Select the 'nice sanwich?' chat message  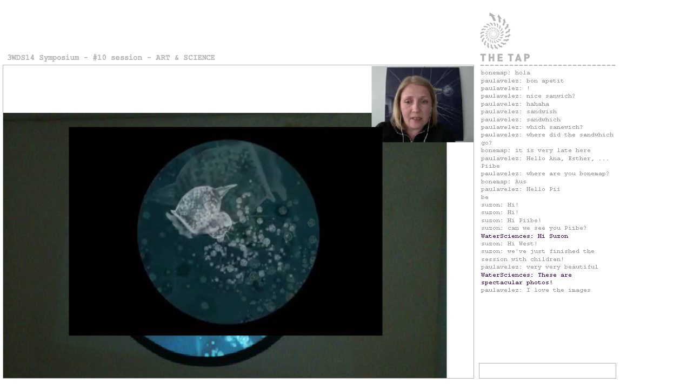(528, 96)
